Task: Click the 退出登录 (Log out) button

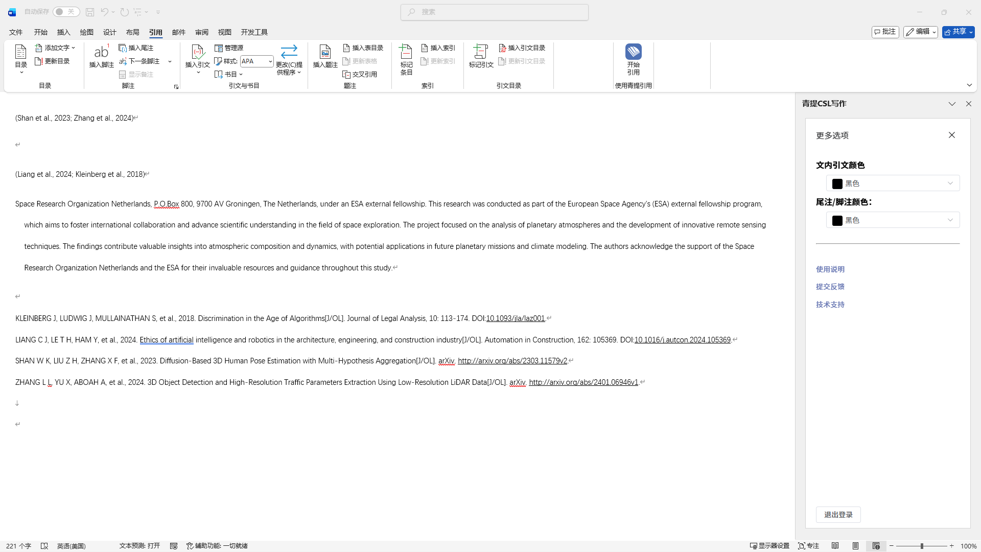Action: (x=838, y=515)
